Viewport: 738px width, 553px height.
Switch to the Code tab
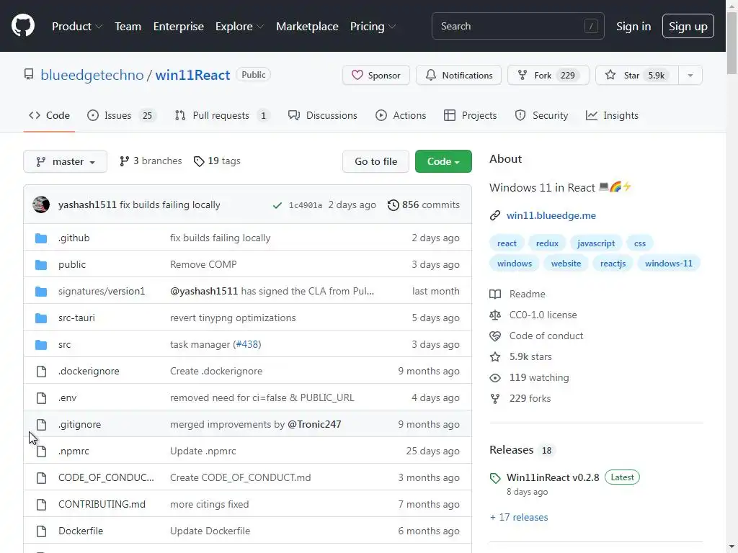click(49, 115)
